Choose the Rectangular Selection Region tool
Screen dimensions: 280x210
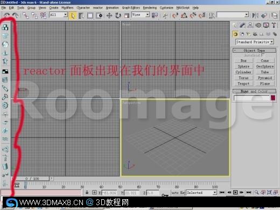coord(90,16)
